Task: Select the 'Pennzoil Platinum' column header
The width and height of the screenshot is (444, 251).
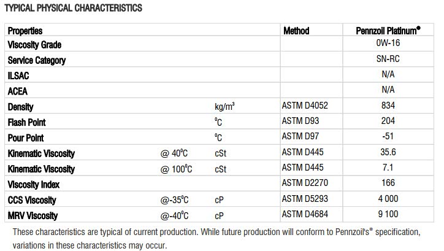Action: 388,30
